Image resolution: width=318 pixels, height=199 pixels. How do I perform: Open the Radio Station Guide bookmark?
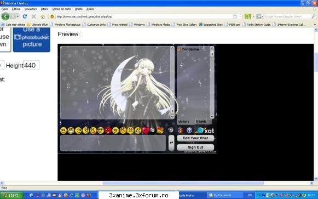click(x=256, y=25)
